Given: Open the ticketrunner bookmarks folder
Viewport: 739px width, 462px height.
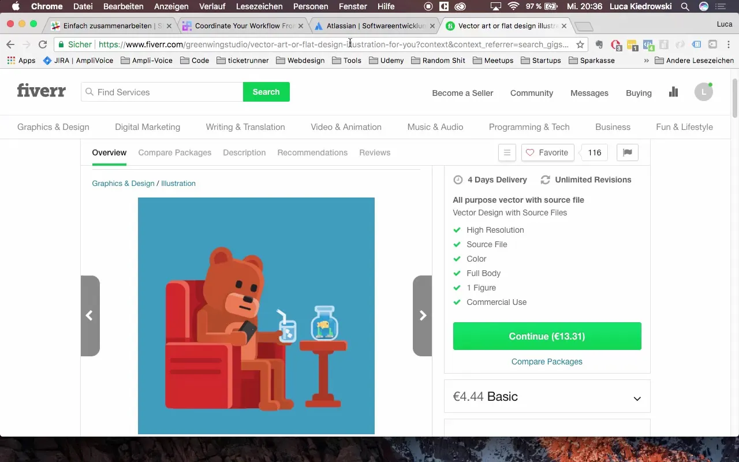Looking at the screenshot, I should pyautogui.click(x=242, y=60).
